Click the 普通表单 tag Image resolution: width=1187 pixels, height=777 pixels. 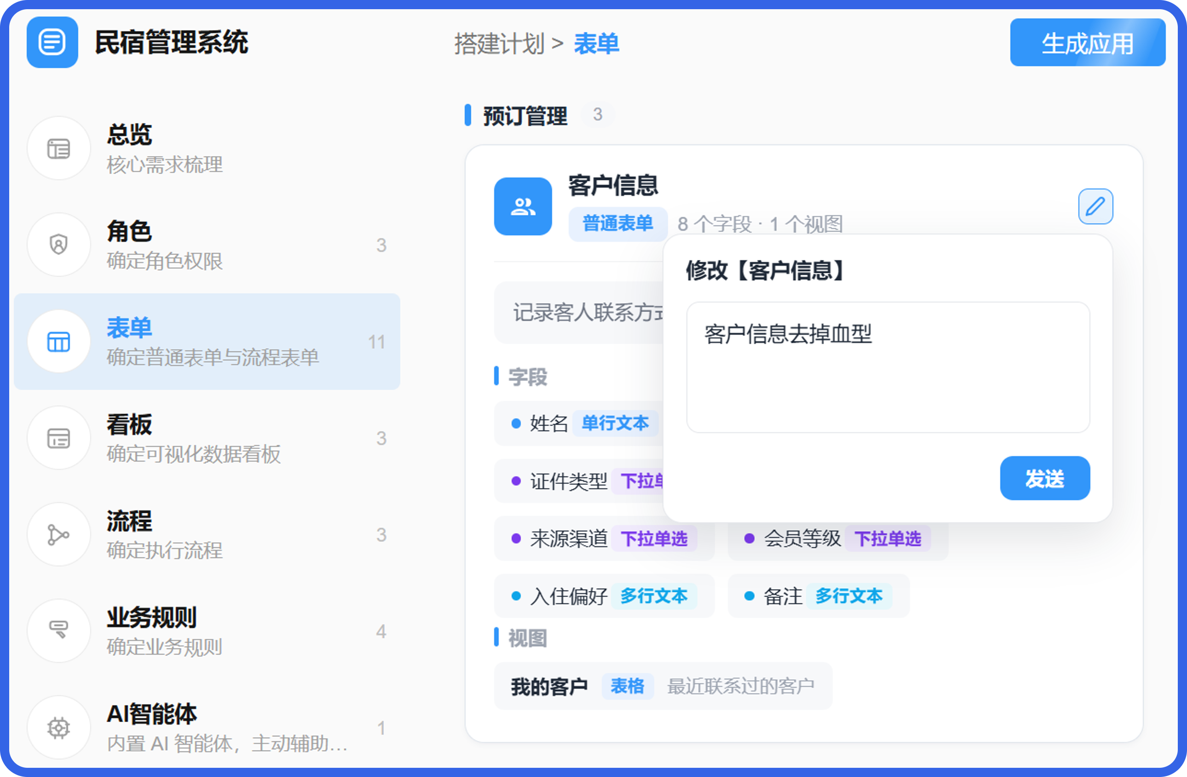point(617,224)
